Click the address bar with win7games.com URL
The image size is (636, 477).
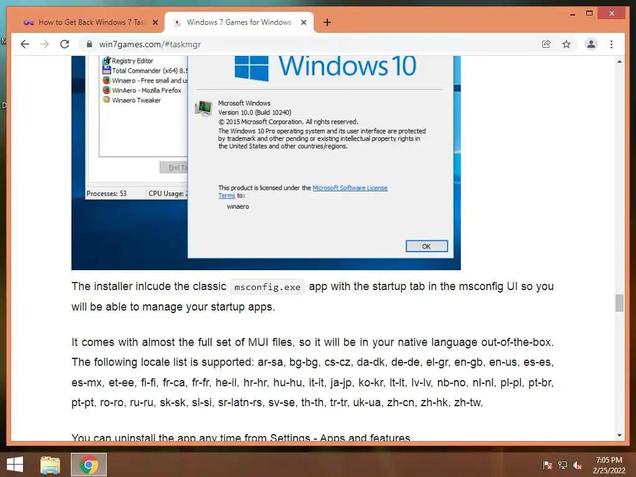click(x=312, y=44)
